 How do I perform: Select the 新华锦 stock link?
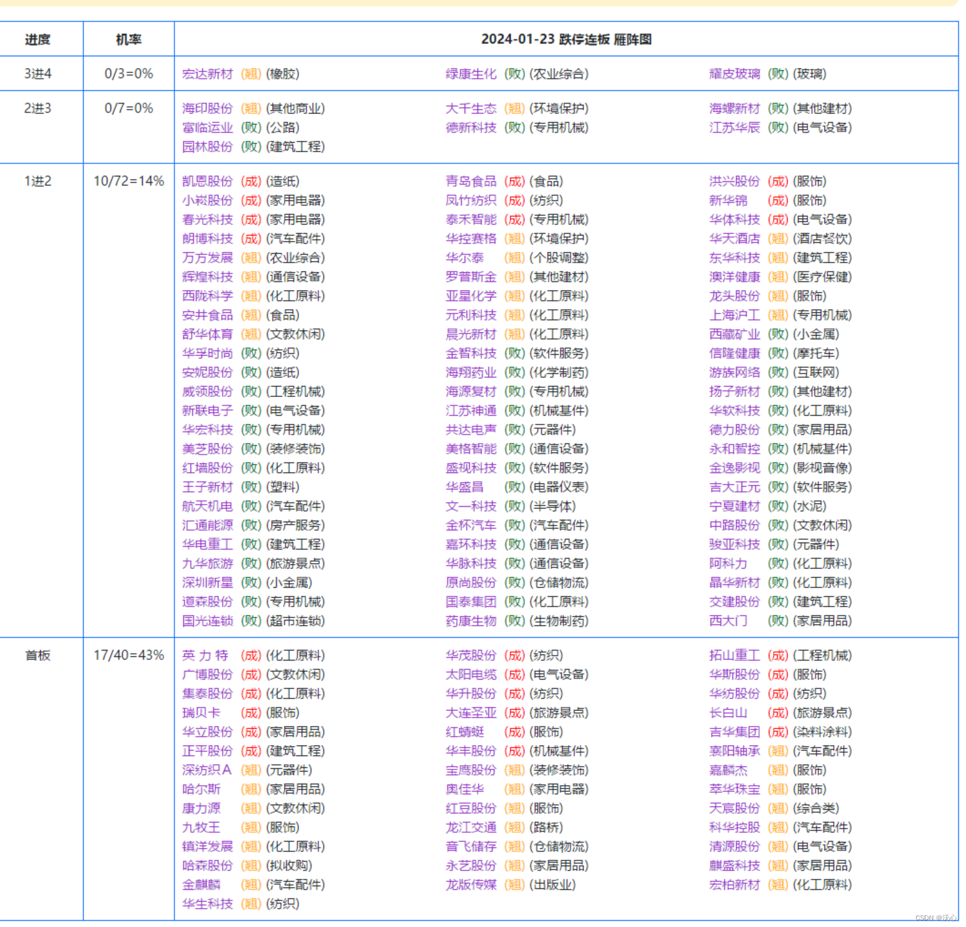coord(728,200)
